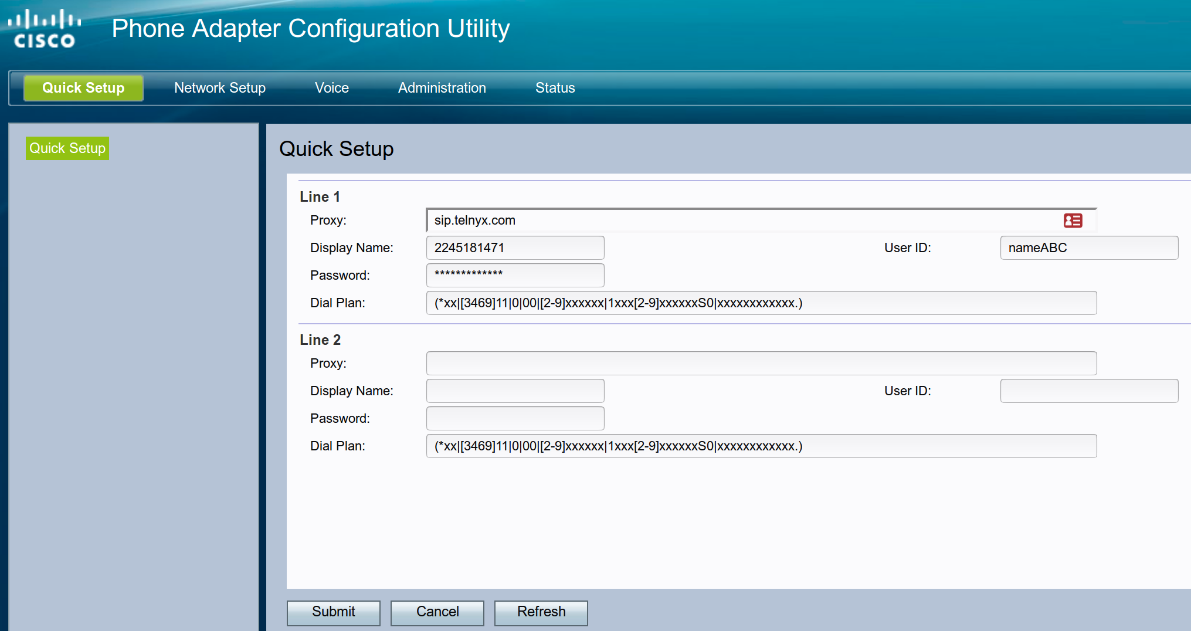Click the Cisco logo
This screenshot has height=631, width=1191.
[45, 29]
